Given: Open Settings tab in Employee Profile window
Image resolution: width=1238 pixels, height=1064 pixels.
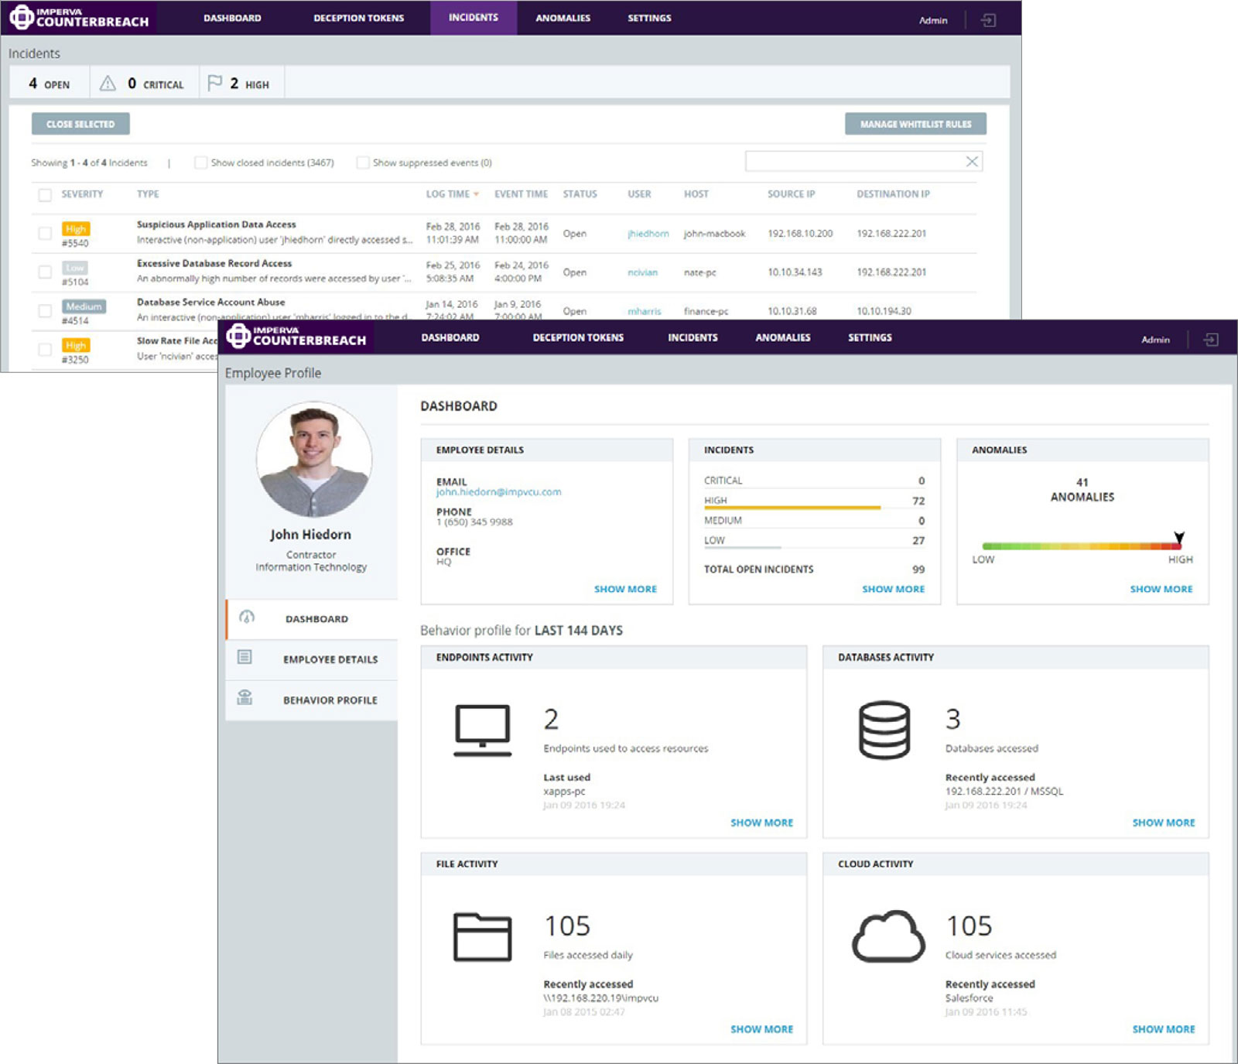Looking at the screenshot, I should pyautogui.click(x=870, y=337).
